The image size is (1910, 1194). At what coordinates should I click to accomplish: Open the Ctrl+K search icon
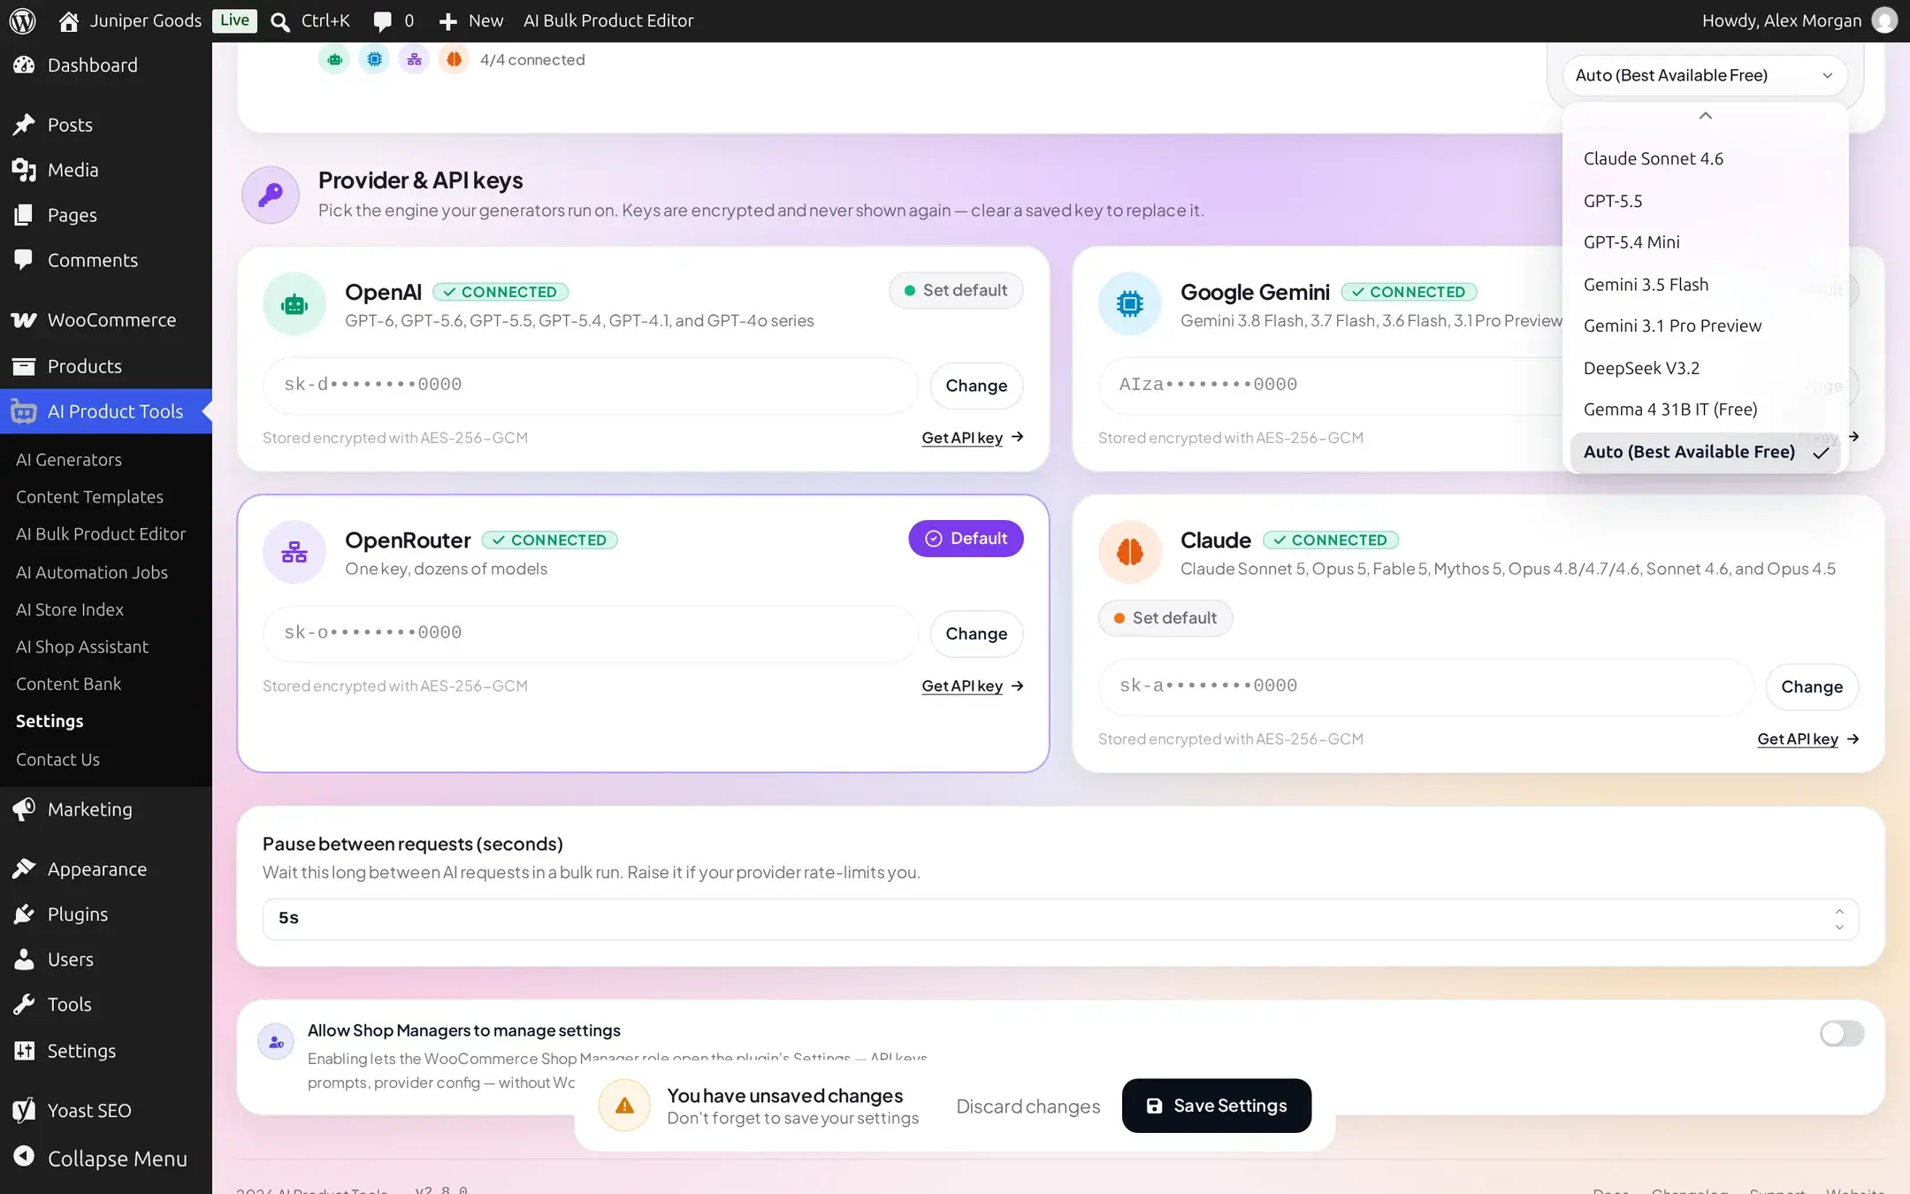(280, 21)
